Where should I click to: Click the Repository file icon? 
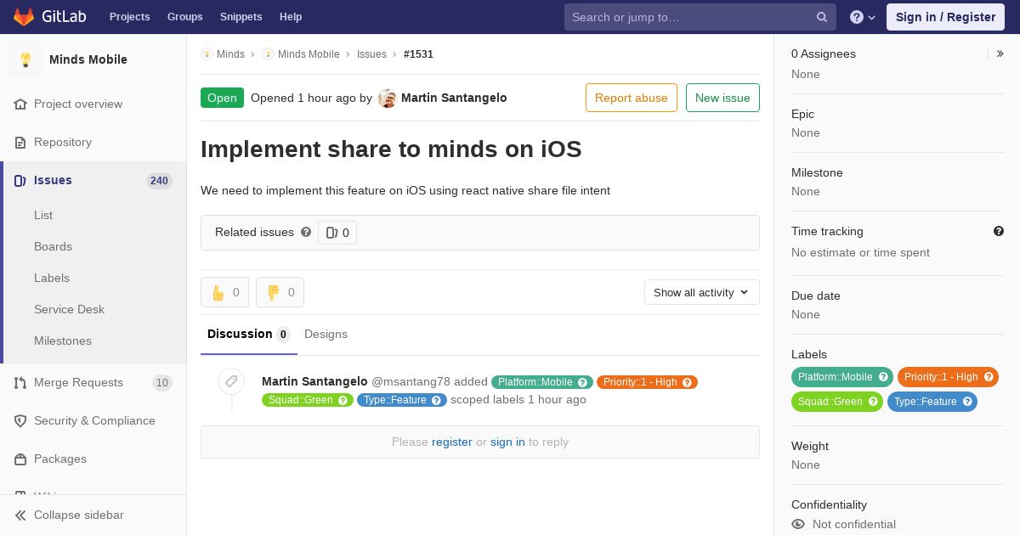coord(20,142)
